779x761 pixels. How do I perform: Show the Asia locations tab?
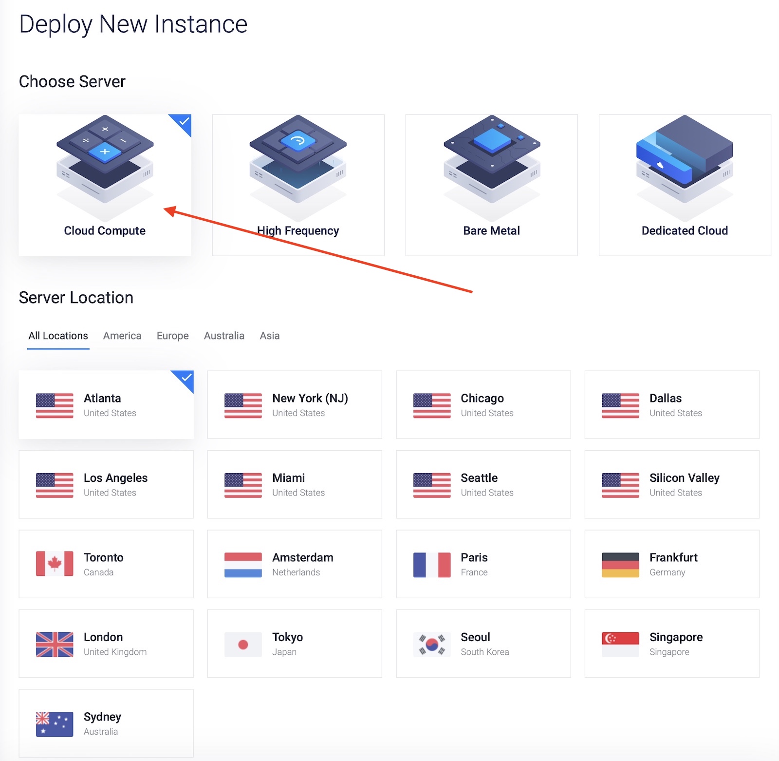pyautogui.click(x=269, y=336)
